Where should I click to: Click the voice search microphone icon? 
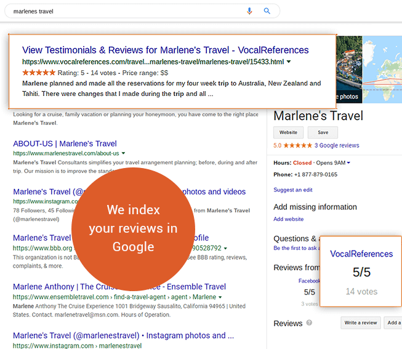(x=249, y=11)
